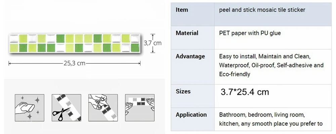The height and width of the screenshot is (134, 336).
Task: Select the Material row header cell
Action: pos(193,38)
